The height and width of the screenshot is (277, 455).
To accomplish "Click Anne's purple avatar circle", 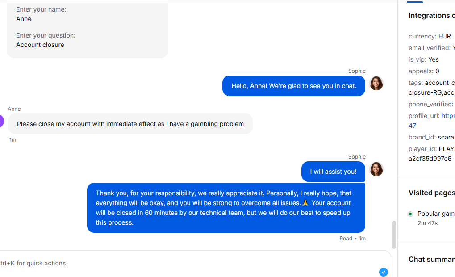I will click(x=1, y=121).
